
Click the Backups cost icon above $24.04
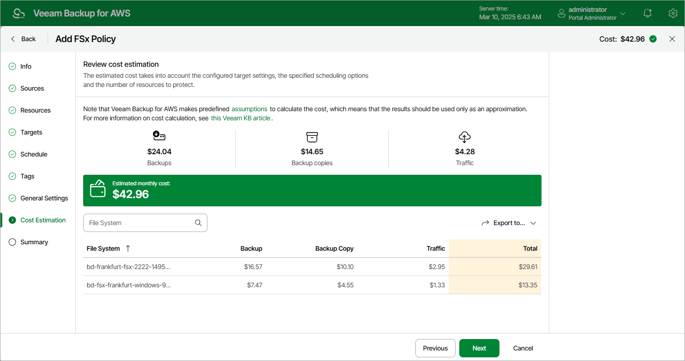(159, 135)
